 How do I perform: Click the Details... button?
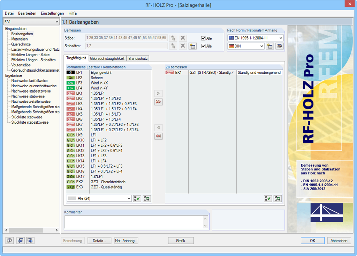99,241
